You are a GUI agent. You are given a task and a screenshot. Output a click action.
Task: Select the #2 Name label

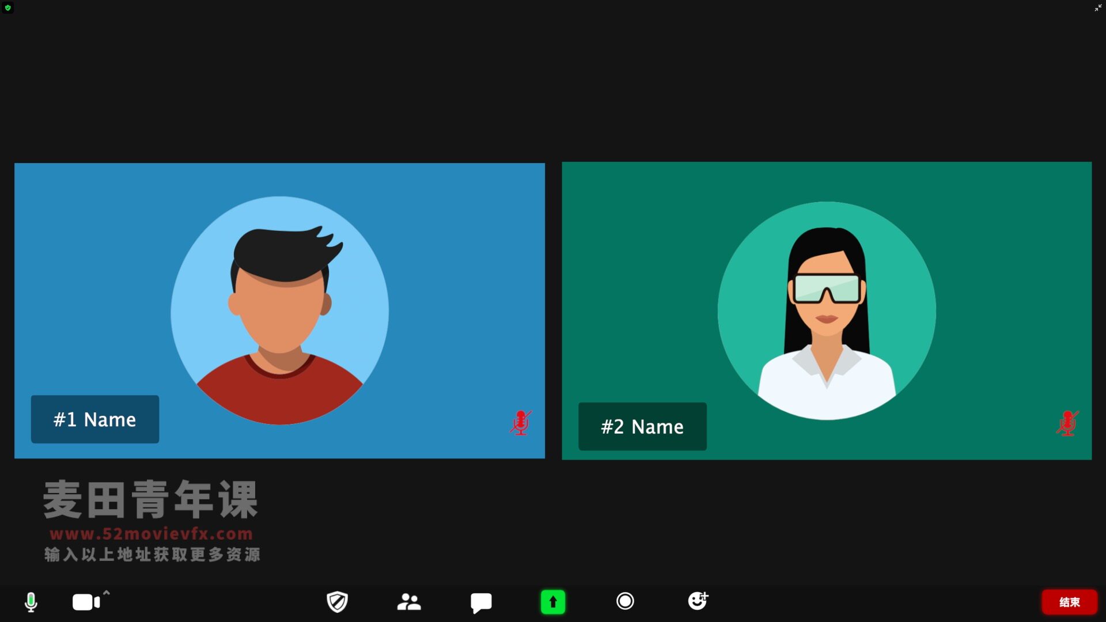[642, 427]
